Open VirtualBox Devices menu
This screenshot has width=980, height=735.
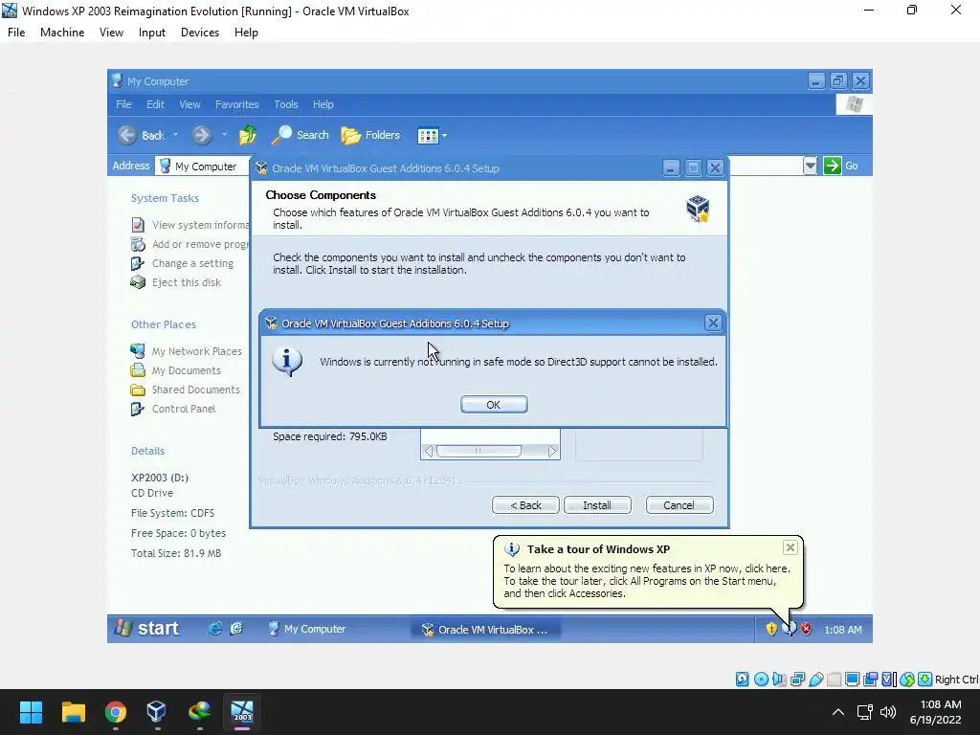click(x=200, y=33)
